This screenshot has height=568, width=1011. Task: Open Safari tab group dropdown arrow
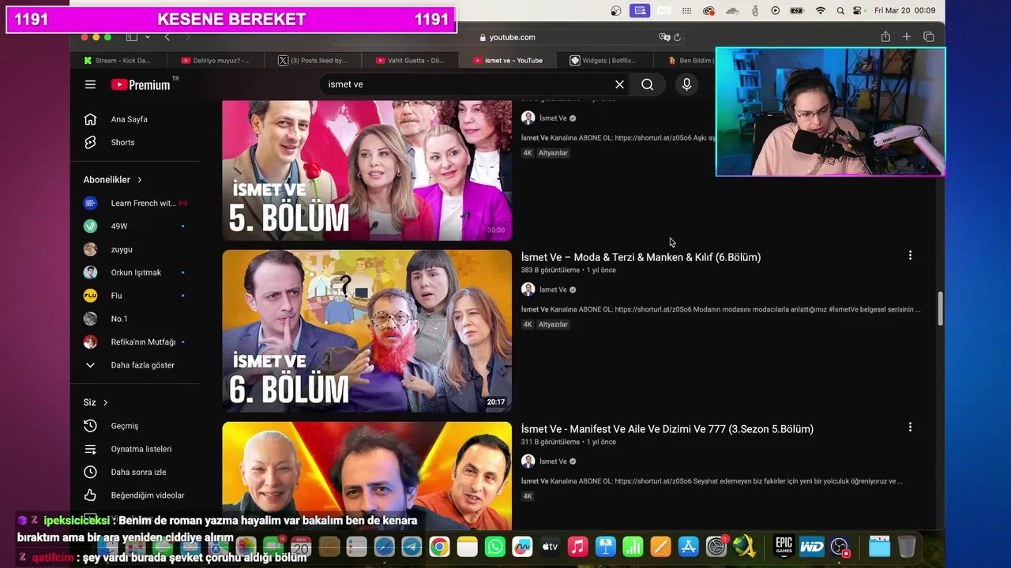click(148, 37)
